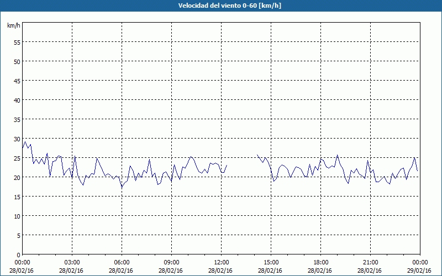Select the y-axis value 45

click(x=17, y=81)
